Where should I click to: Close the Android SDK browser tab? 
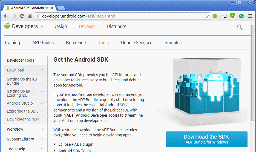click(52, 8)
